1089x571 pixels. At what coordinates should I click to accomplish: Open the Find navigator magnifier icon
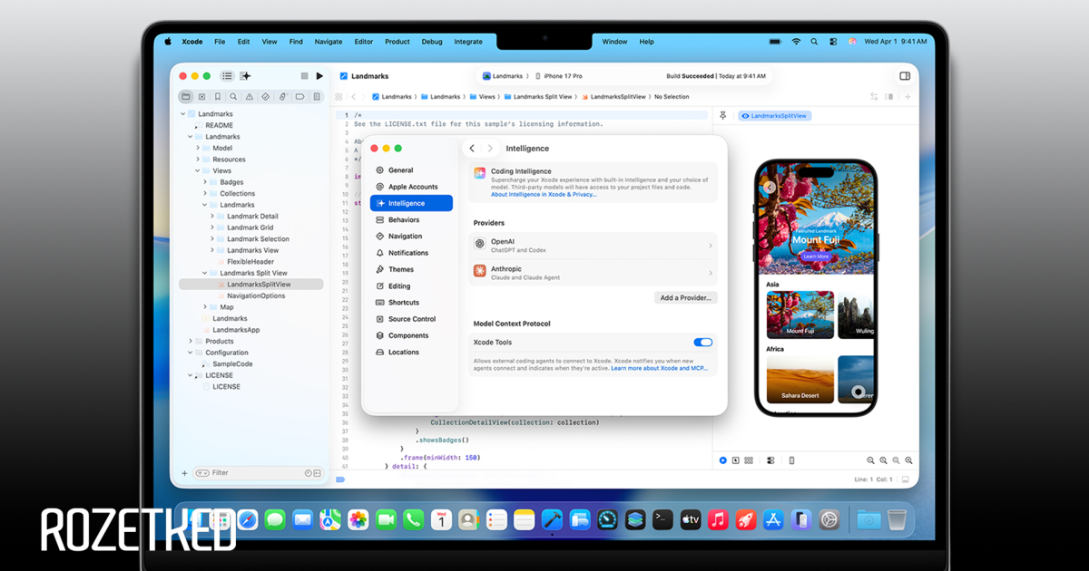click(x=233, y=96)
